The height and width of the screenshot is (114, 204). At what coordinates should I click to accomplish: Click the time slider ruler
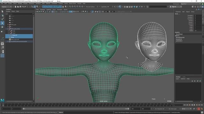pyautogui.click(x=87, y=105)
